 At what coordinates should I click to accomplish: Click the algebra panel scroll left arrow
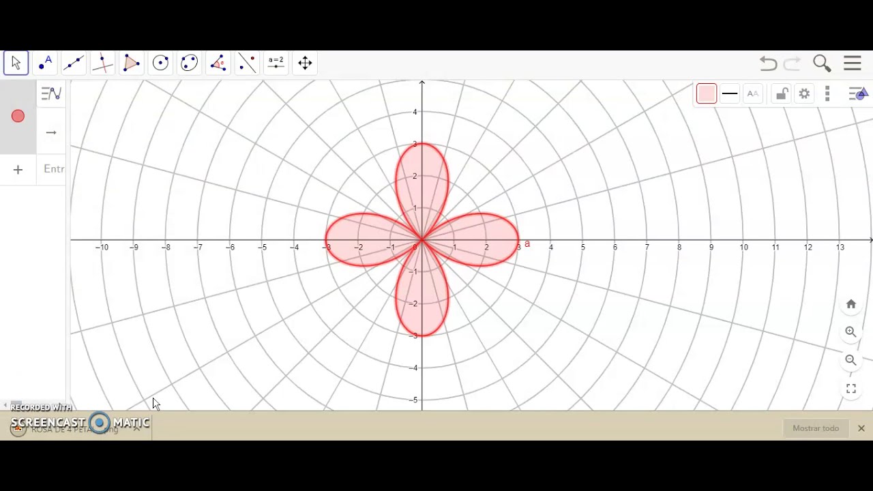coord(5,406)
